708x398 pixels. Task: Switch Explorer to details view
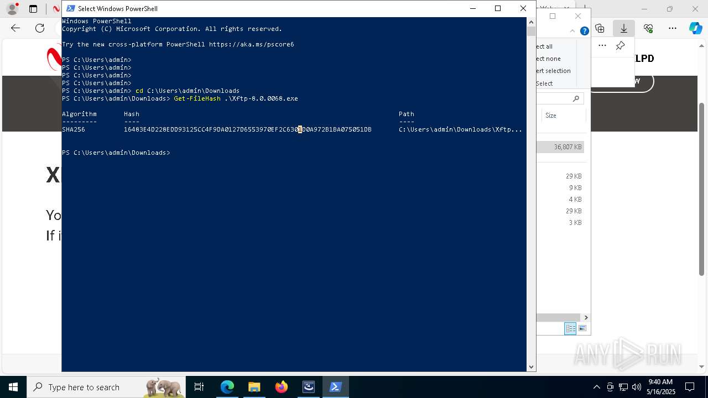tap(571, 328)
